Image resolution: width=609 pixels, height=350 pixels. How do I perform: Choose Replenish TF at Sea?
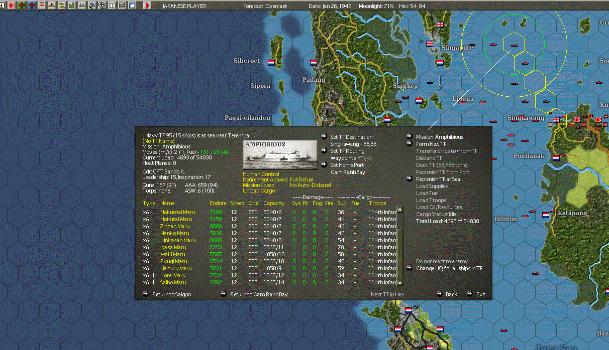click(438, 179)
